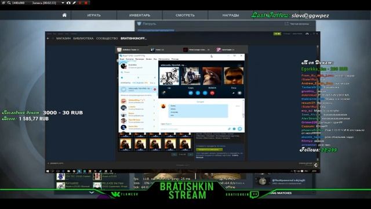Open the contact with the blue S avatar
The height and width of the screenshot is (209, 371).
click(139, 128)
